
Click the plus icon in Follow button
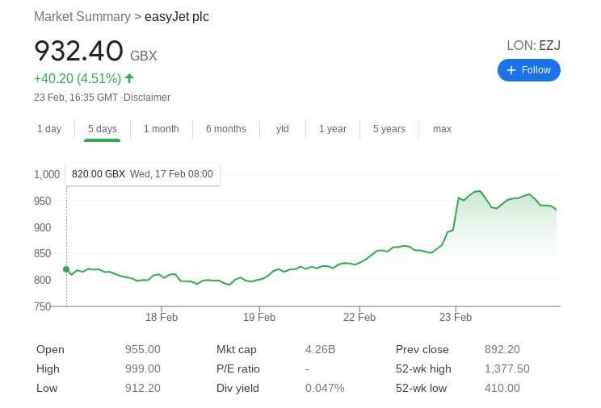(x=511, y=70)
